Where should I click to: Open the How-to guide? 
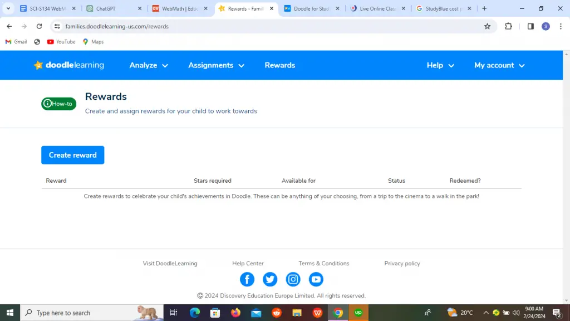58,104
